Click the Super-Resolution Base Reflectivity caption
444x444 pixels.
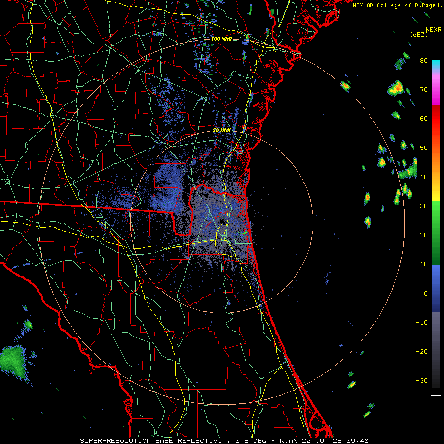pos(224,441)
